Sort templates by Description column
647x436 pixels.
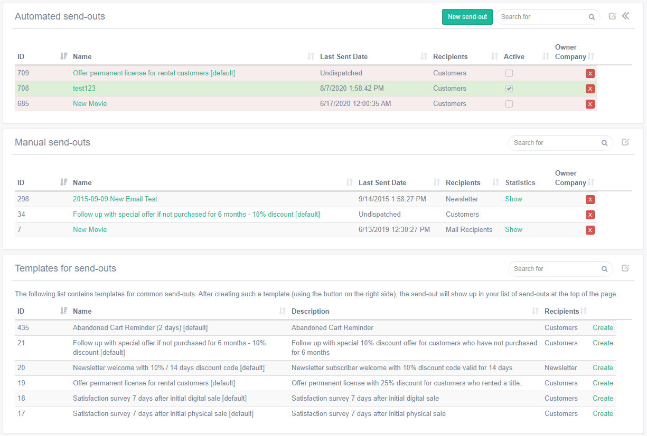(535, 311)
